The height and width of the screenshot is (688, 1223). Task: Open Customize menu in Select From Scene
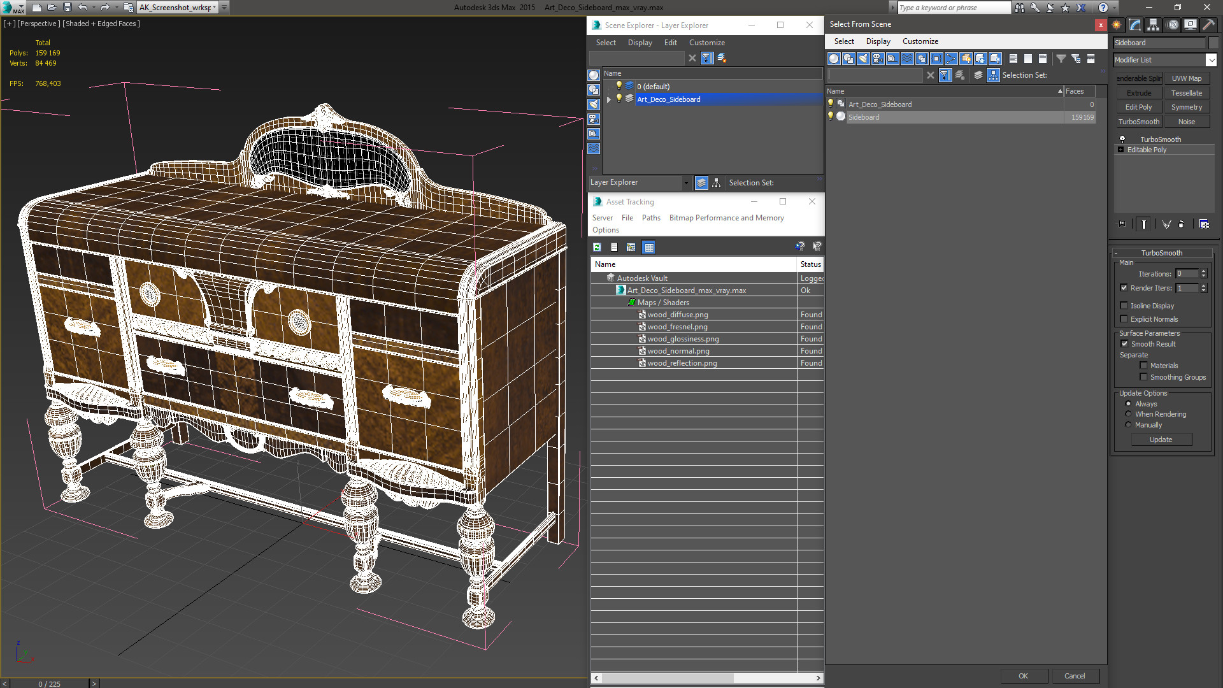[x=920, y=41]
